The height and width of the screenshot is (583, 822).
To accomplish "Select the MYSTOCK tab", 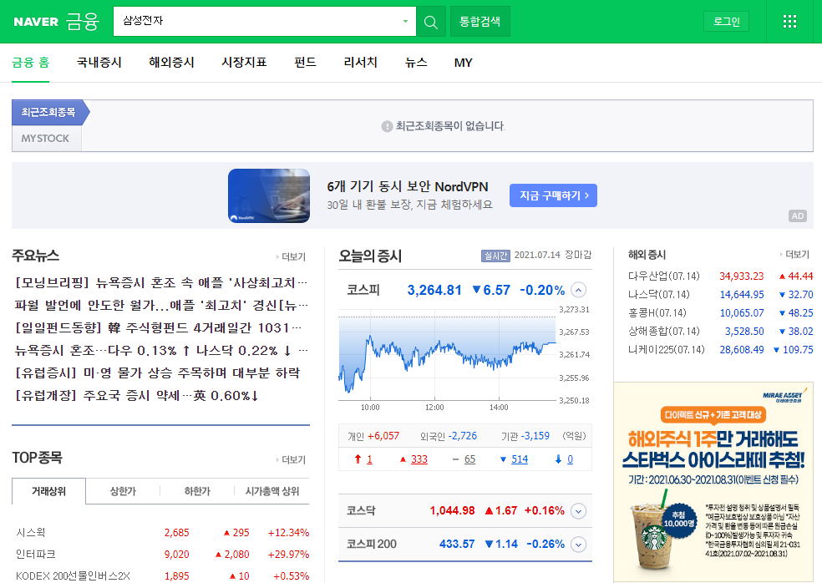I will point(46,139).
